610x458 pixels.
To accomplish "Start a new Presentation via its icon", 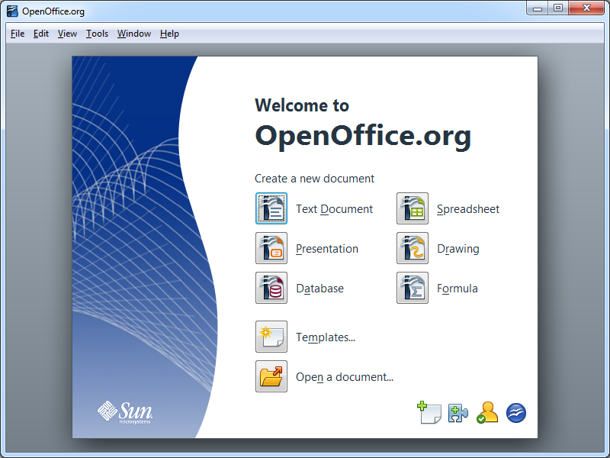I will (x=271, y=248).
